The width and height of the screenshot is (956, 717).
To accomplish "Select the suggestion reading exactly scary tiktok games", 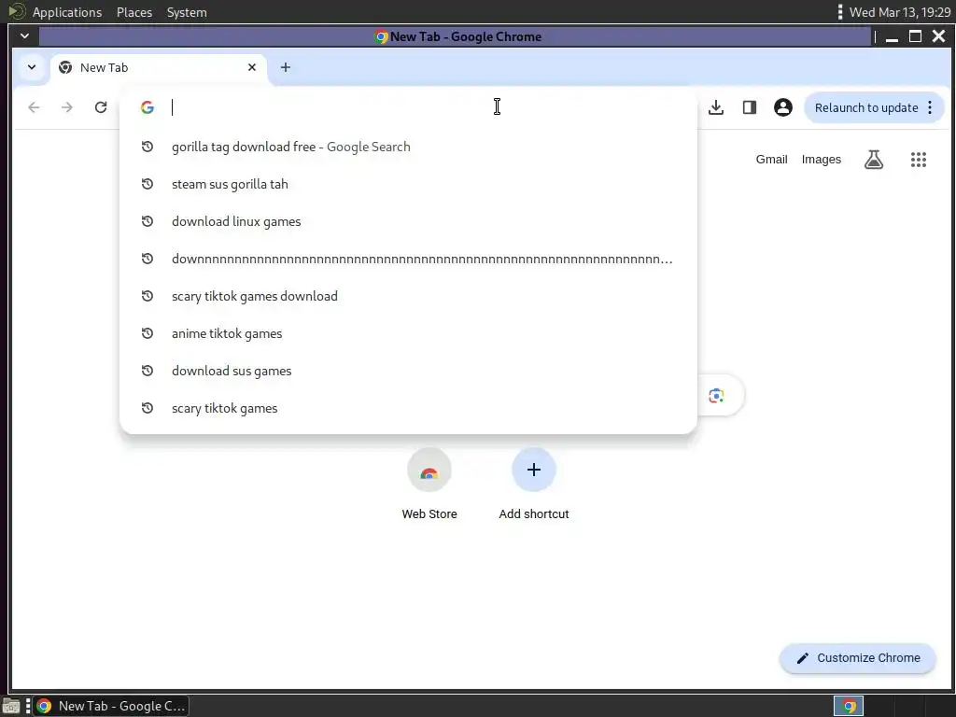I will 409,409.
